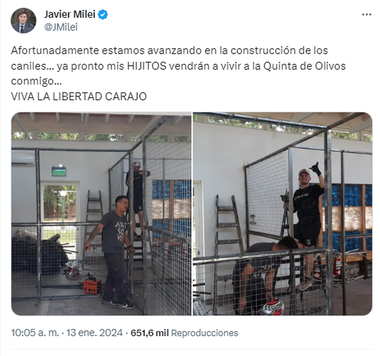Click the ladder in the right photo
This screenshot has height=356, width=380.
point(229,225)
